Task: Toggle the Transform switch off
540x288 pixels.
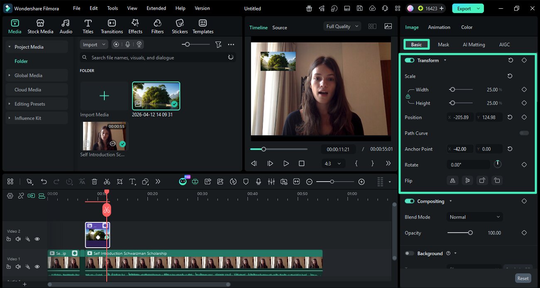Action: [x=410, y=60]
